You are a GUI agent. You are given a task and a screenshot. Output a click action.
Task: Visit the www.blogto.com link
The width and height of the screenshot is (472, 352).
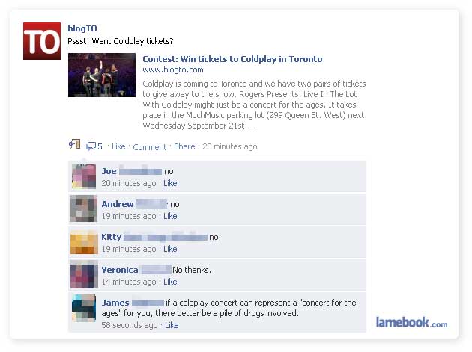tap(173, 70)
